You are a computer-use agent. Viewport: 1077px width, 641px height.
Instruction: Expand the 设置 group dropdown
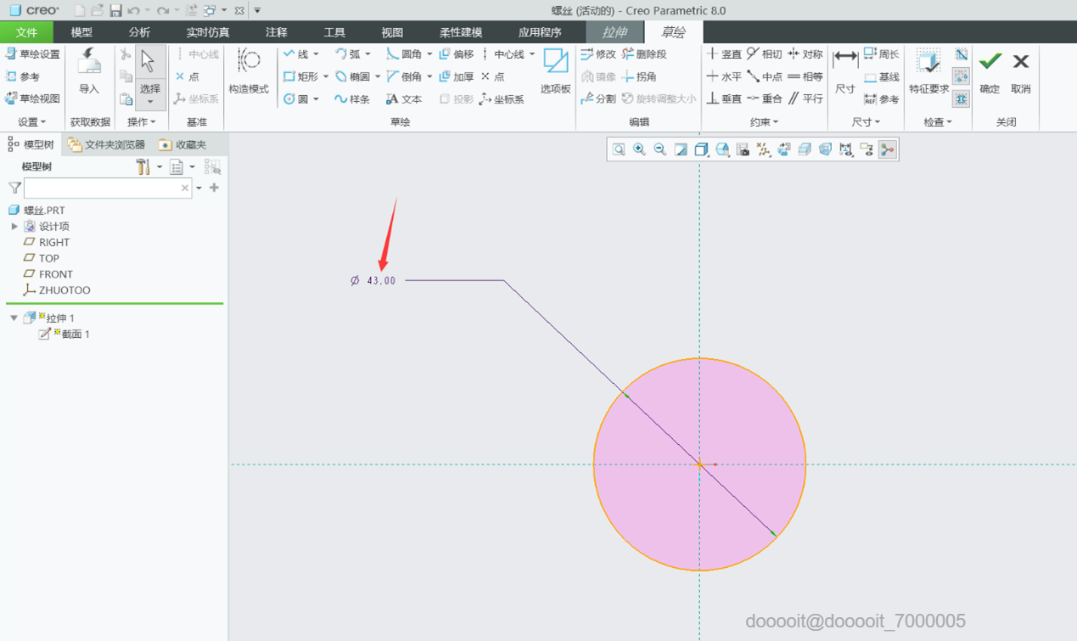(x=32, y=122)
